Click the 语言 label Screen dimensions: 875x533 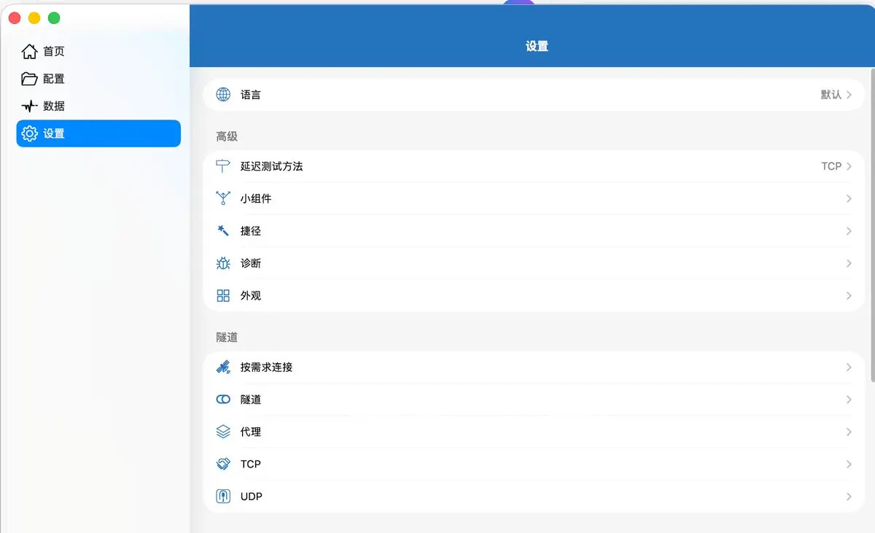tap(250, 95)
